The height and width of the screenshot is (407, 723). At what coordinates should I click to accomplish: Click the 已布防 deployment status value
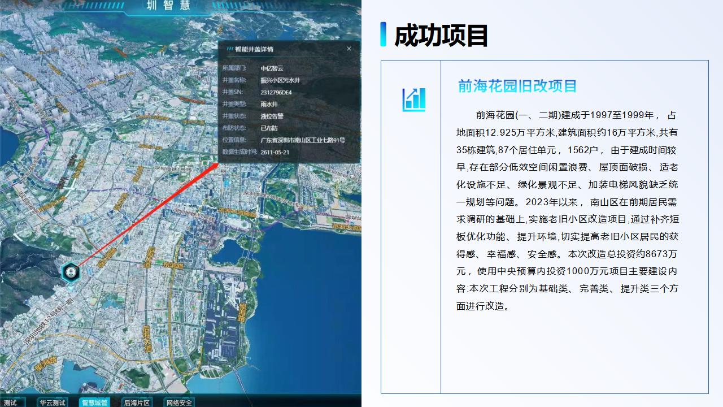pyautogui.click(x=269, y=128)
